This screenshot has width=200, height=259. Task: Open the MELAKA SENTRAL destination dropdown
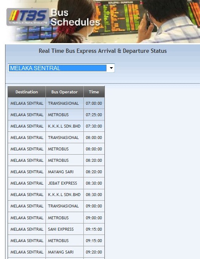(x=61, y=68)
